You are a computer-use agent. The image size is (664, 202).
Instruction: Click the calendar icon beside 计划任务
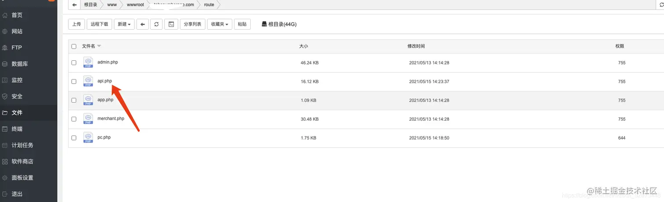coord(5,145)
